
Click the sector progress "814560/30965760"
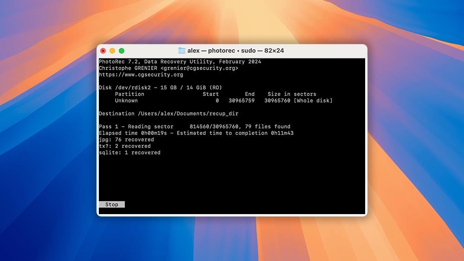pyautogui.click(x=214, y=127)
